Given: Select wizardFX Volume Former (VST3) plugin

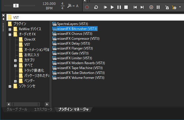Looking at the screenshot, I should tap(81, 78).
